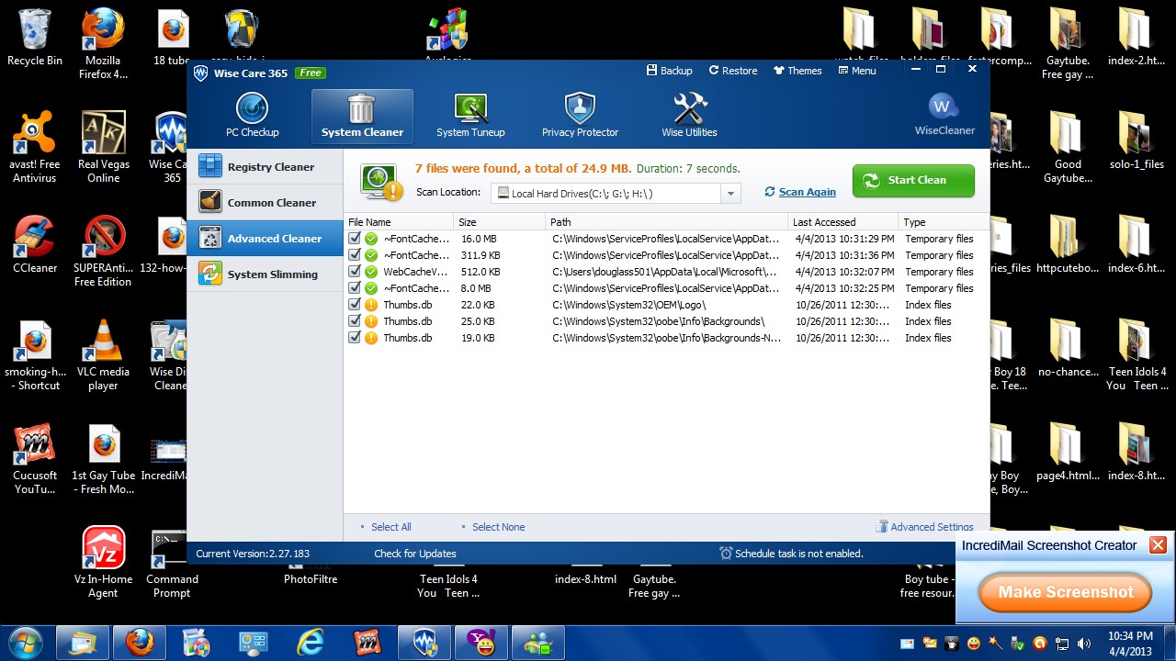The height and width of the screenshot is (661, 1176).
Task: Click the taskbar clock showing 10:34 PM
Action: coord(1130,643)
